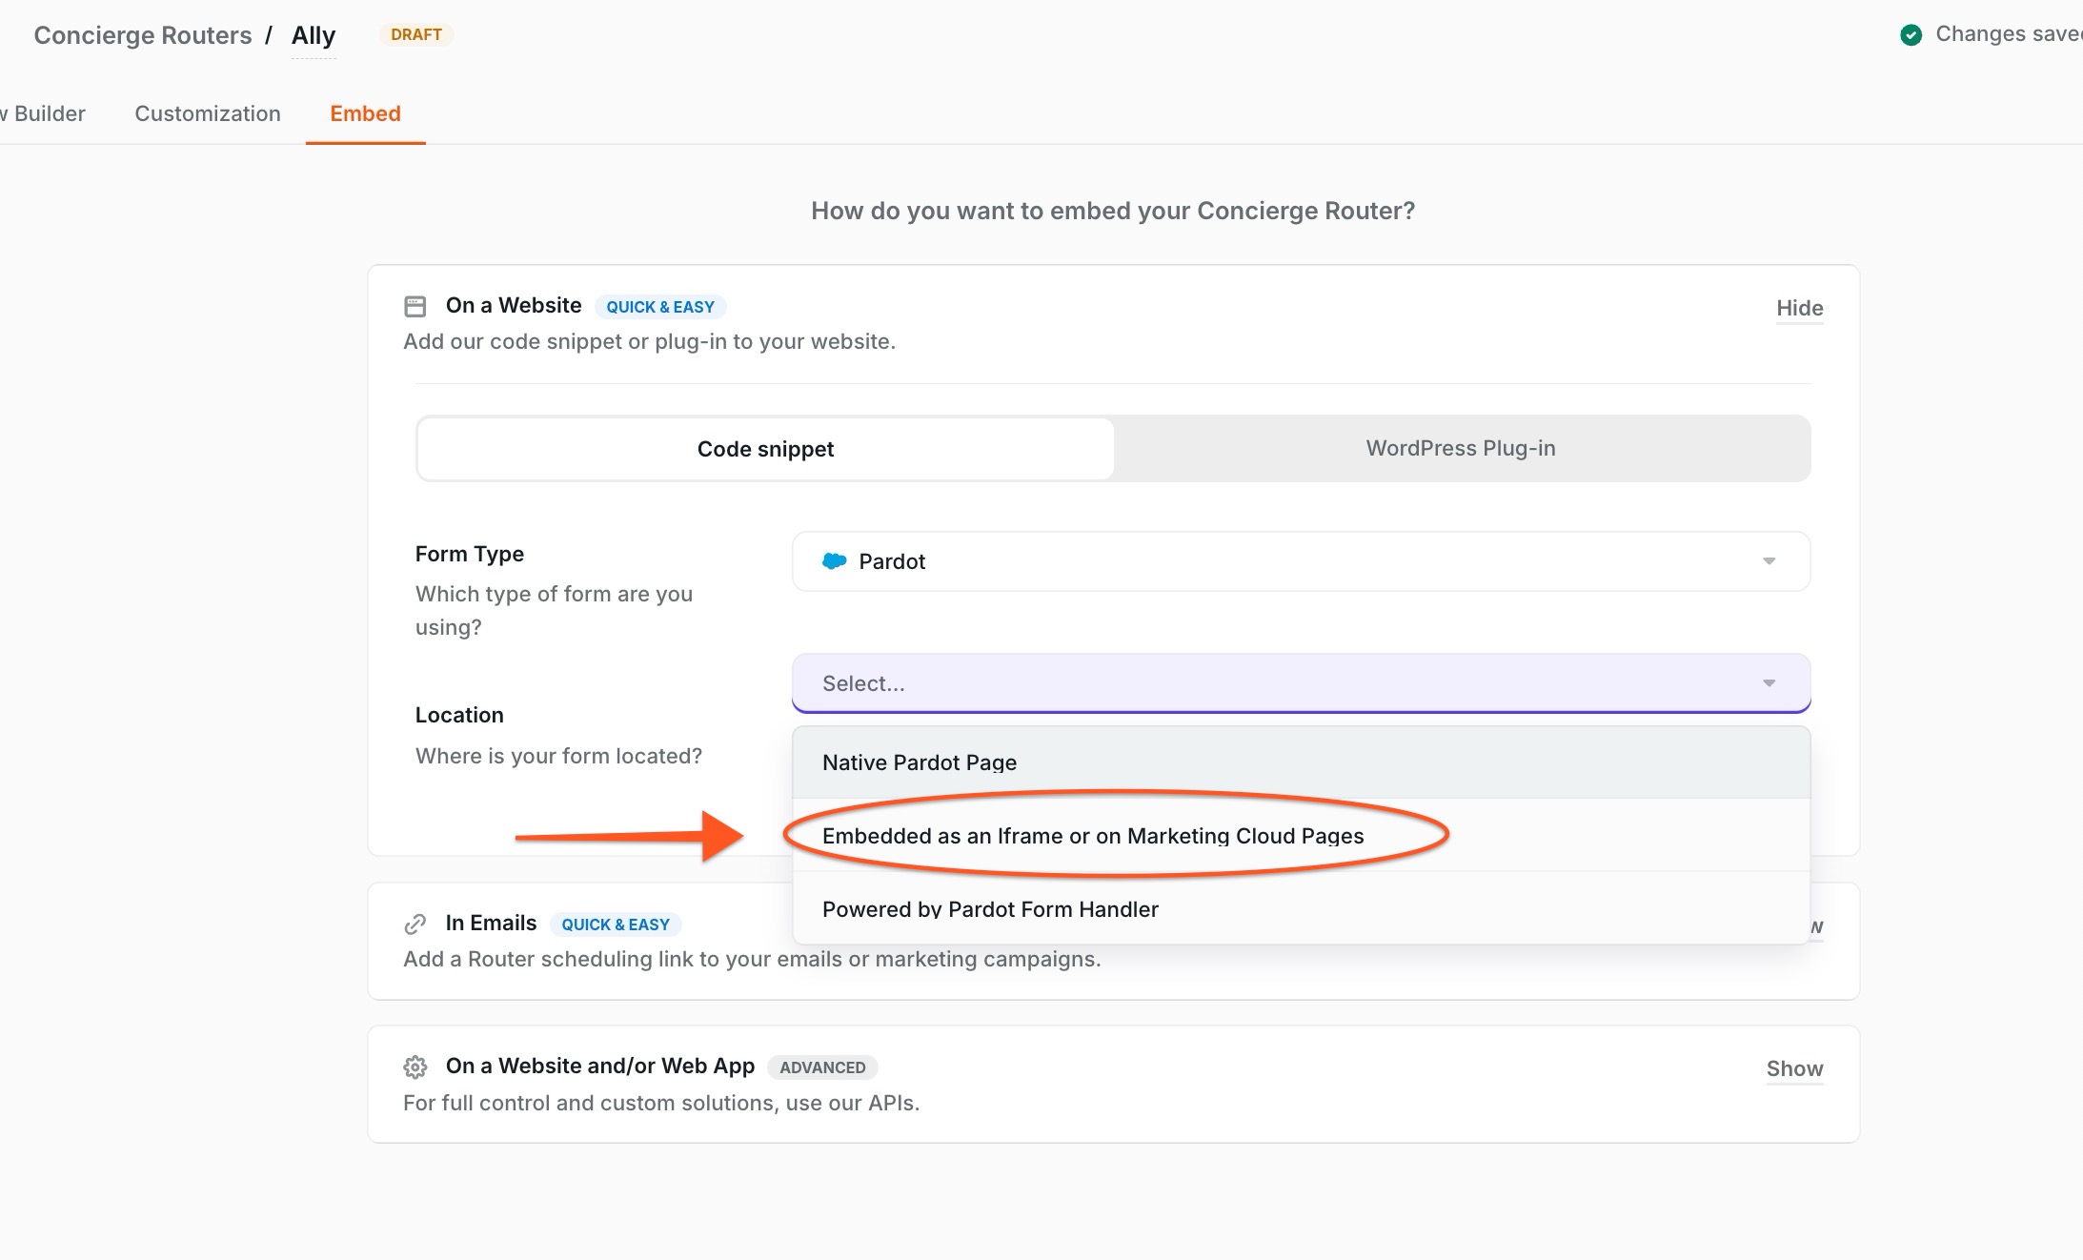The height and width of the screenshot is (1260, 2083).
Task: Click the QUICK & EASY badge on On a Website
Action: point(660,307)
